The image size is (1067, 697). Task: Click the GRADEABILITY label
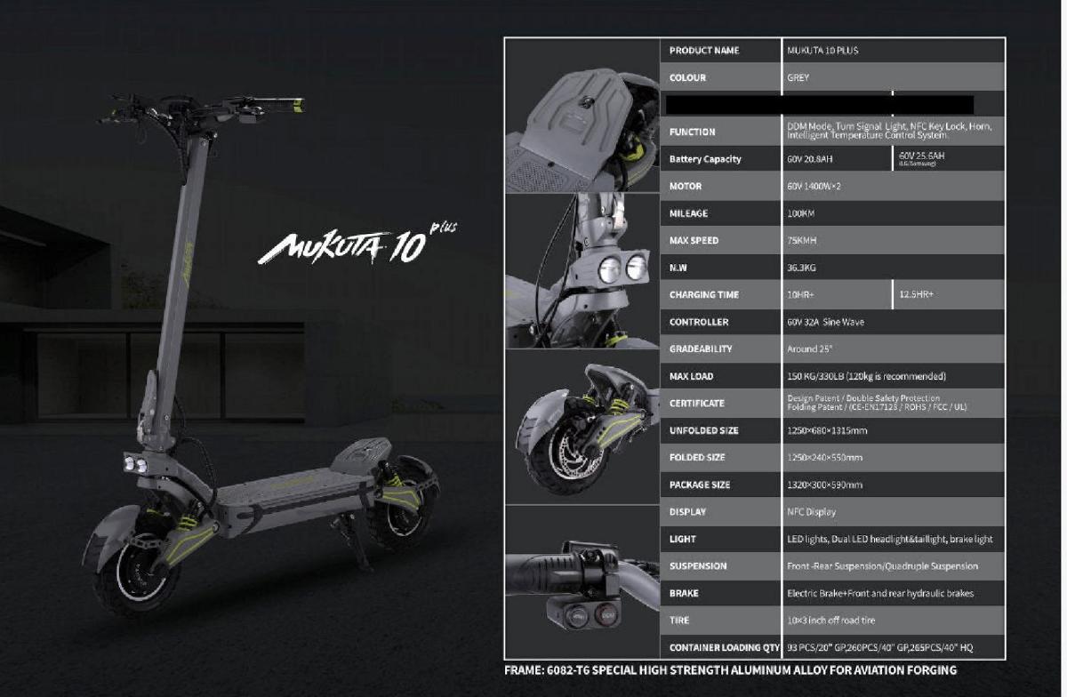(701, 348)
